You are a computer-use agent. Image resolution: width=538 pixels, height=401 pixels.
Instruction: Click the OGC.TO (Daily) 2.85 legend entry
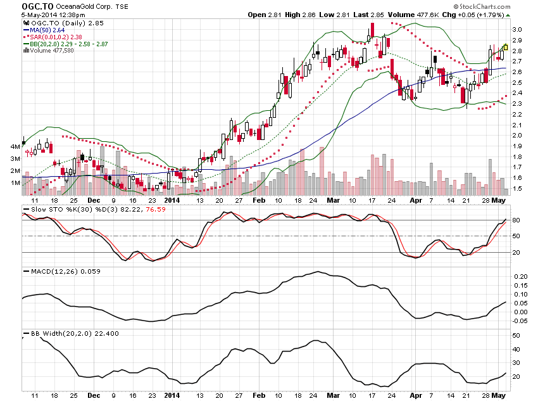[67, 23]
